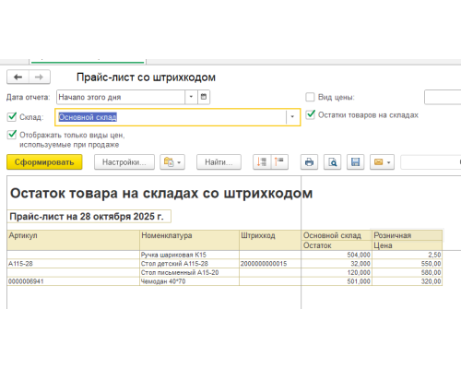
Task: Select the Цена subheader cell
Action: [x=408, y=245]
